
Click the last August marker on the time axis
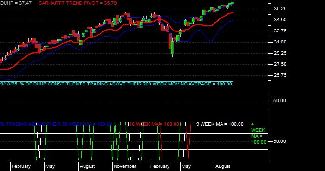[223, 166]
